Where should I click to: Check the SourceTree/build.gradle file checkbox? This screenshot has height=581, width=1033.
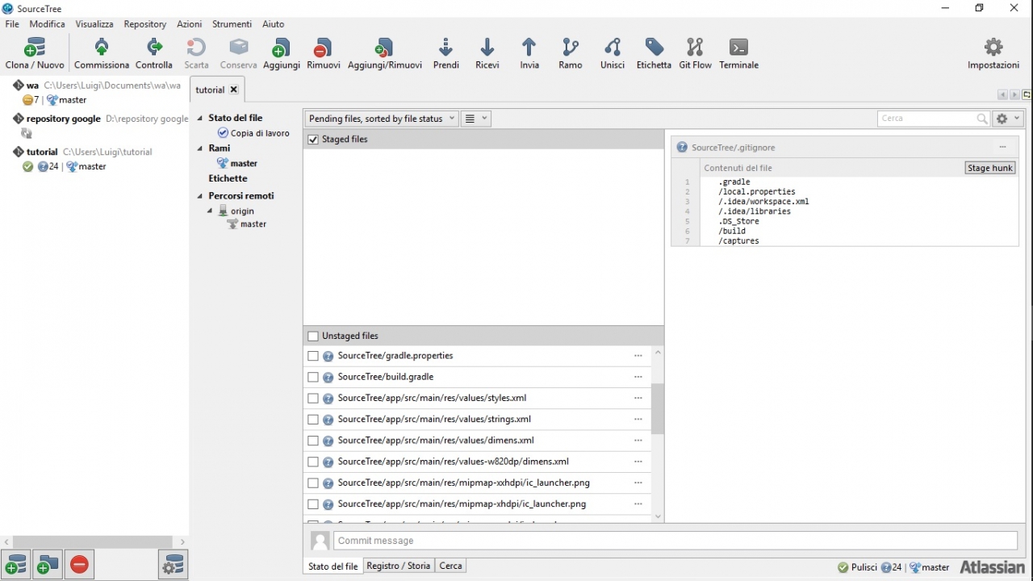click(313, 377)
